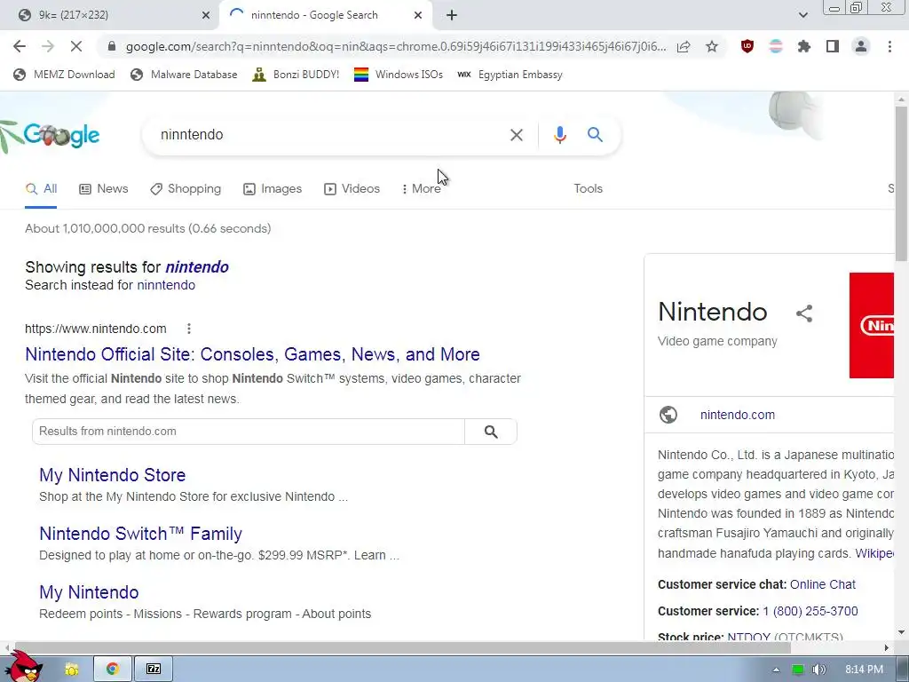Open the Windows ISOs bookmark
Viewport: 909px width, 682px height.
click(x=399, y=75)
